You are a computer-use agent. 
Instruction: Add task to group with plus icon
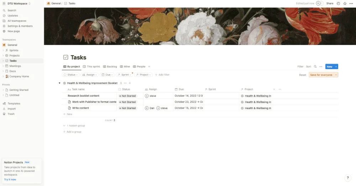[x=130, y=83]
